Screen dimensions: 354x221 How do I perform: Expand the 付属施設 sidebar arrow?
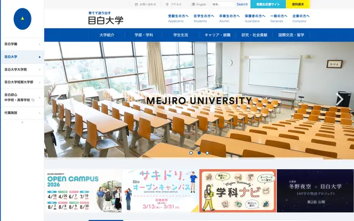[x=40, y=113]
